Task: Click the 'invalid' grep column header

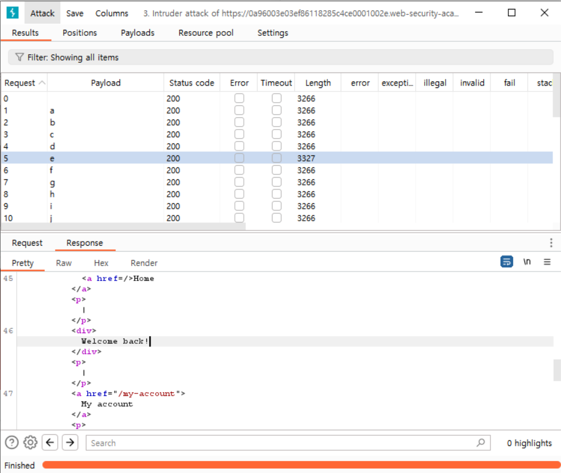Action: click(472, 83)
